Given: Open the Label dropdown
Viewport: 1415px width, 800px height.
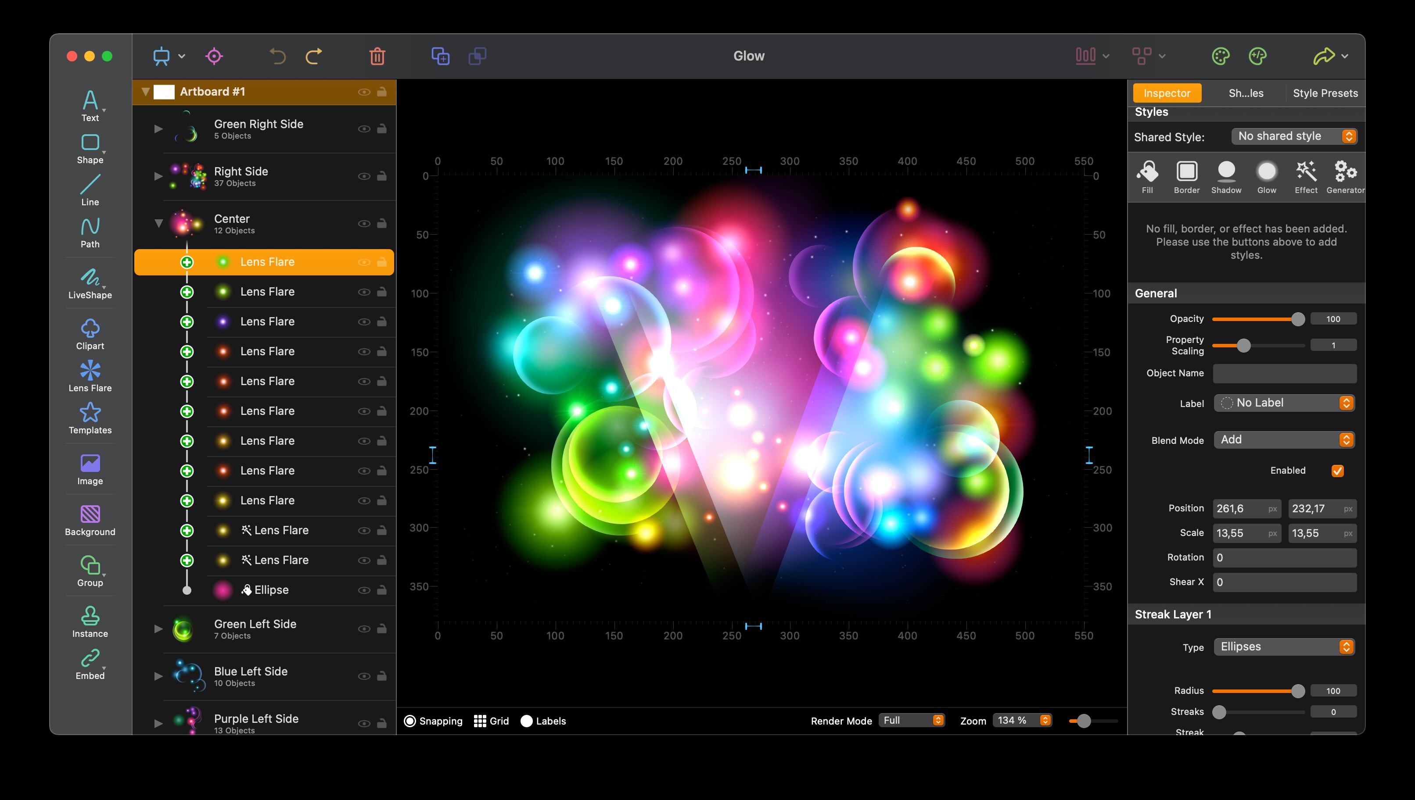Looking at the screenshot, I should point(1284,403).
